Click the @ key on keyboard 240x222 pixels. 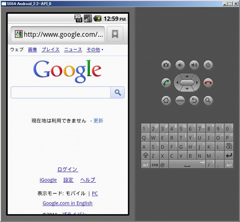coord(164,164)
